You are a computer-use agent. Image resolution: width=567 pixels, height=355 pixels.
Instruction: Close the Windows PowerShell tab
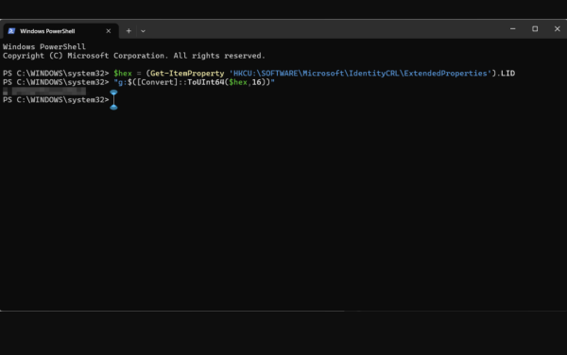[x=108, y=31]
